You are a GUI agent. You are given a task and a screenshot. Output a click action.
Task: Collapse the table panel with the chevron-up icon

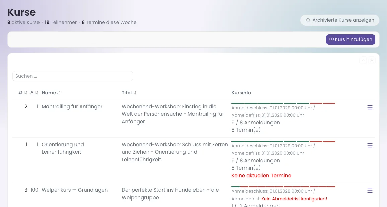[x=363, y=60]
